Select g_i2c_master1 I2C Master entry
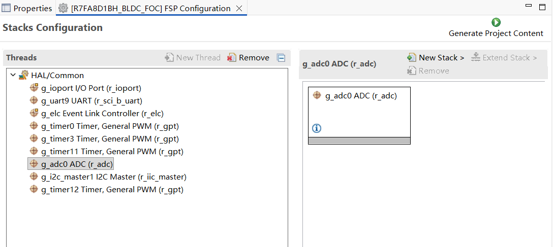Image resolution: width=553 pixels, height=247 pixels. tap(113, 177)
